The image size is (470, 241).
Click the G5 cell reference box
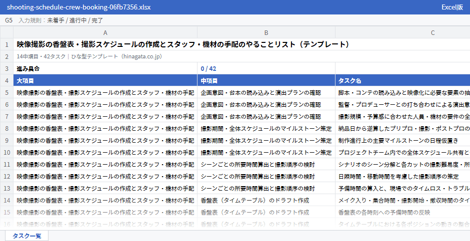click(8, 20)
